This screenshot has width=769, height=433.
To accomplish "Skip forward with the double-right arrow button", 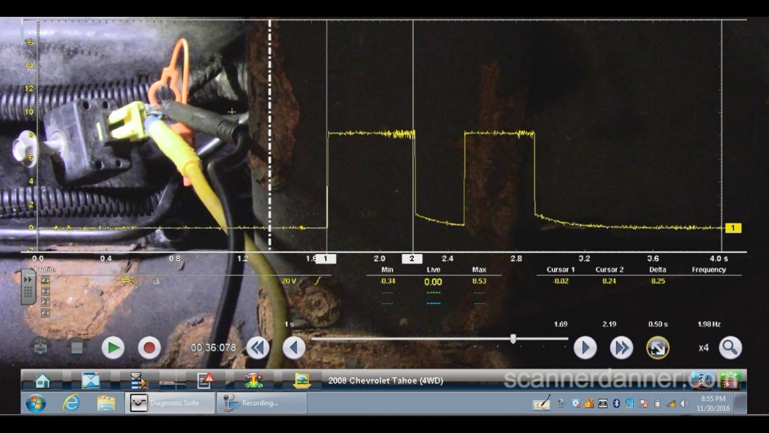I will pyautogui.click(x=621, y=348).
